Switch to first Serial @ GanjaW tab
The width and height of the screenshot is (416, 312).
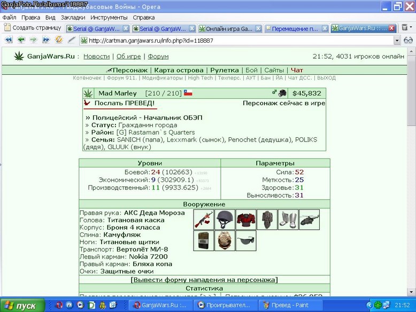pyautogui.click(x=97, y=29)
